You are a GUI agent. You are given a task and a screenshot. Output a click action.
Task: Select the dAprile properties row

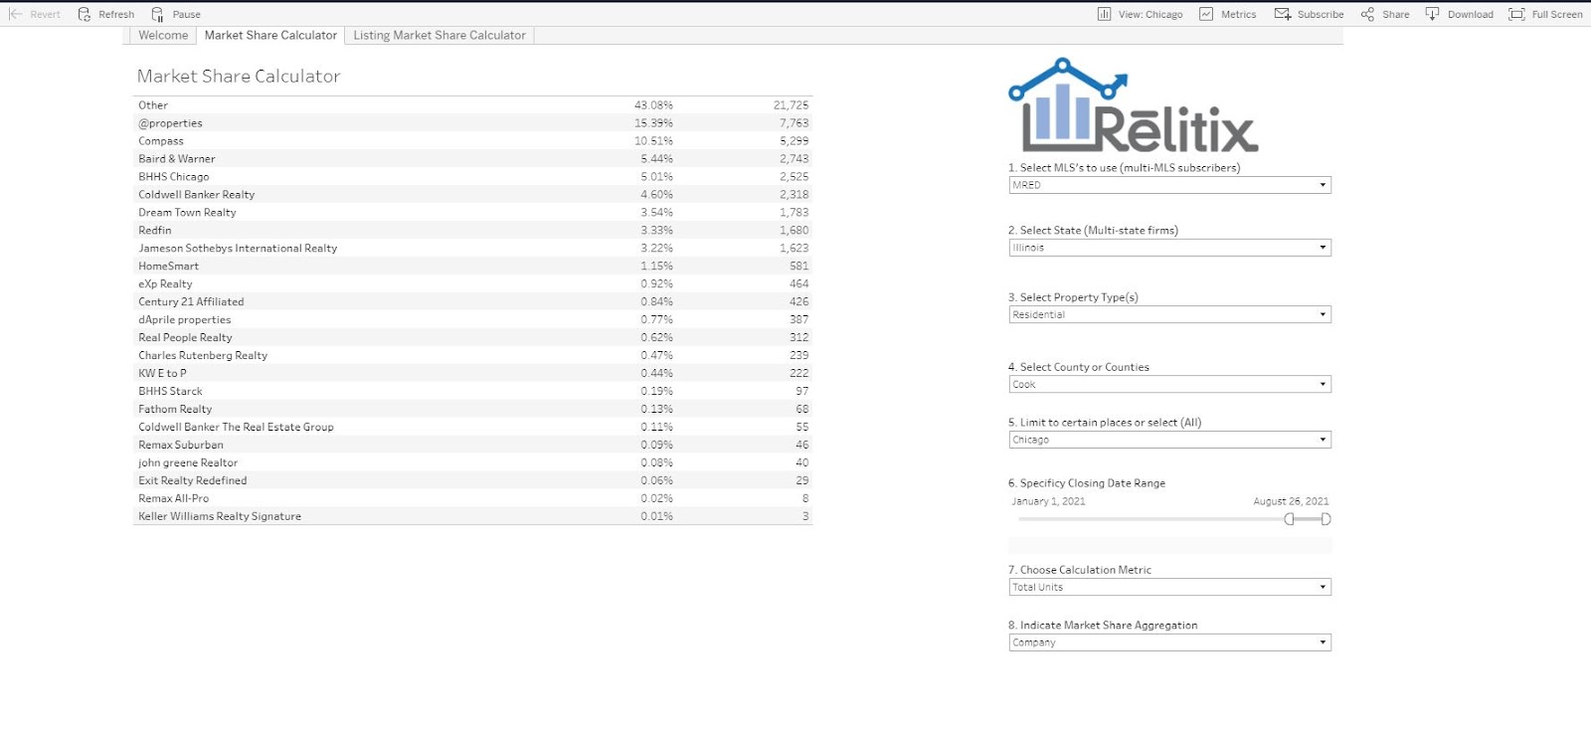[473, 320]
